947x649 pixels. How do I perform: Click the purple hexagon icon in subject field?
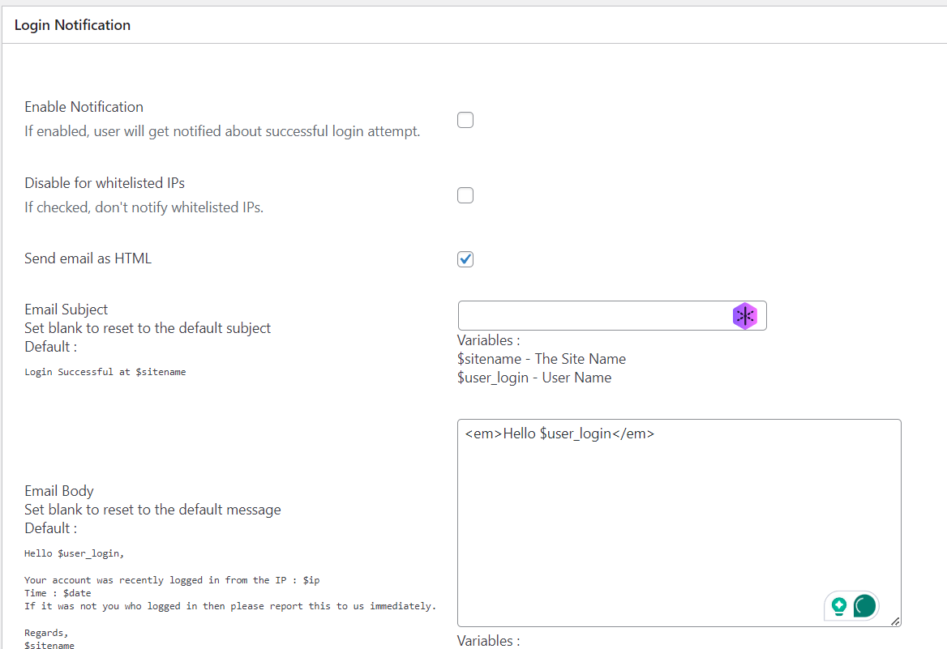744,316
